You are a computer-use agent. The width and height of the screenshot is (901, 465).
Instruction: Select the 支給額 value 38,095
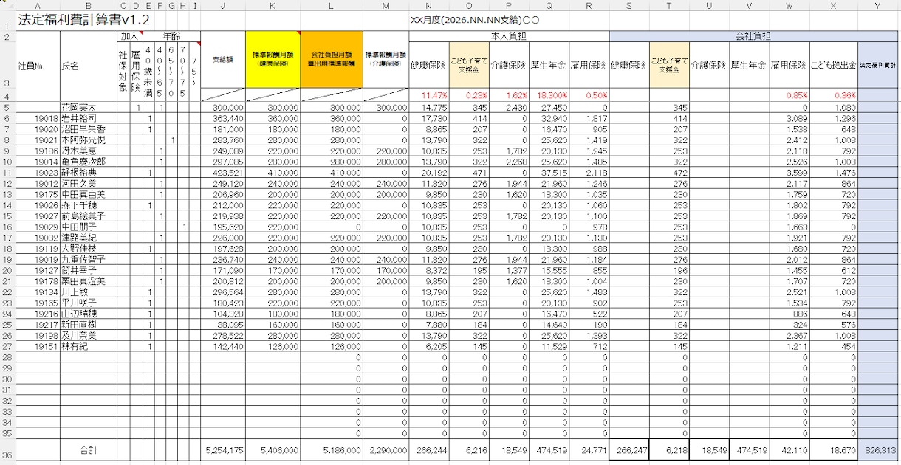pos(222,324)
